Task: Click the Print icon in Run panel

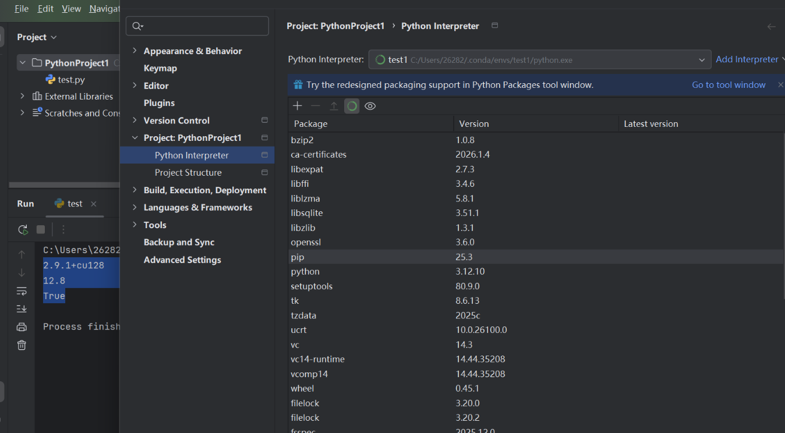Action: click(22, 326)
